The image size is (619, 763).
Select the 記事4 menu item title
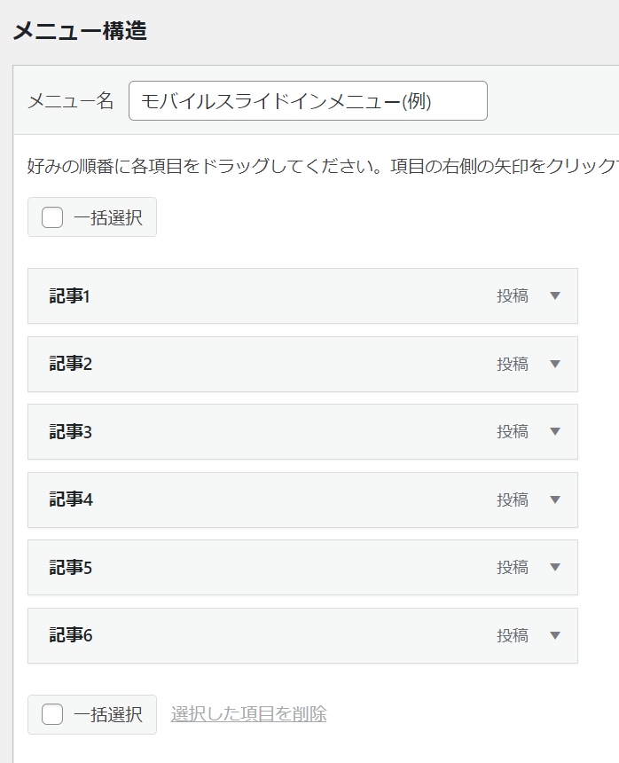tap(71, 499)
